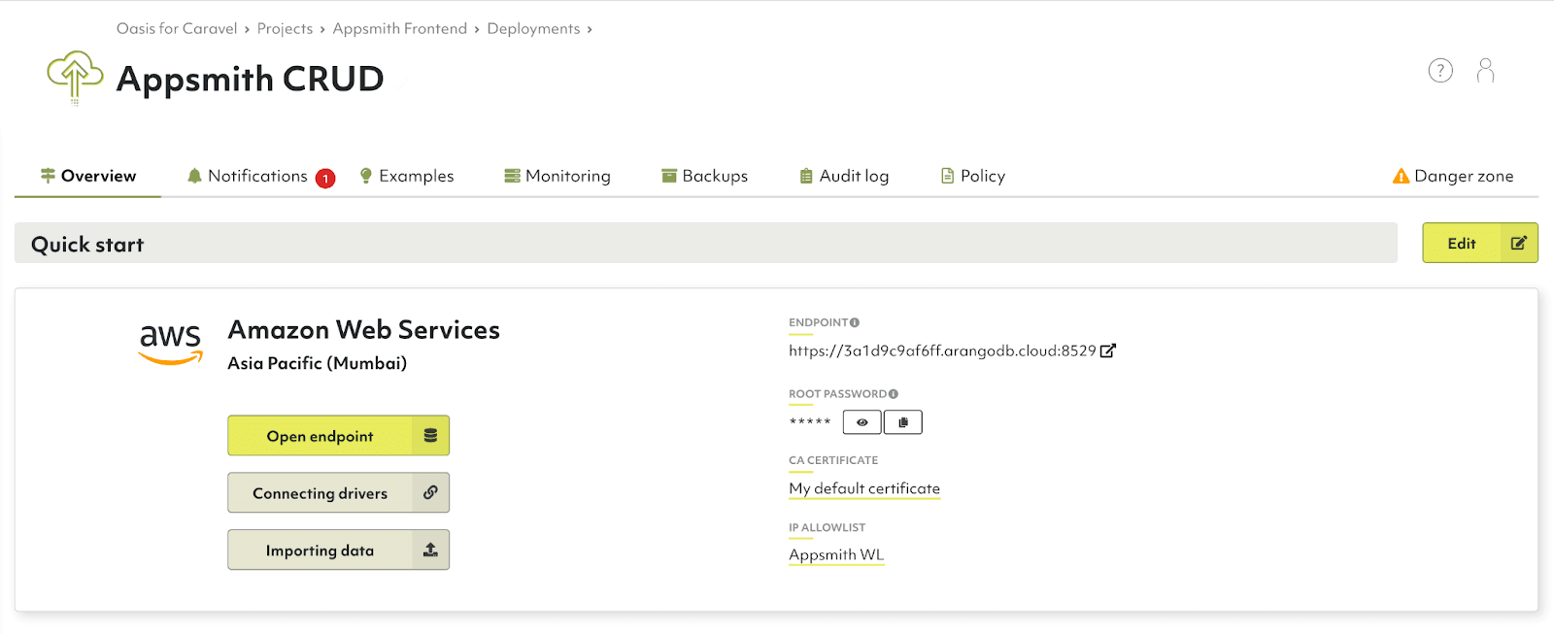
Task: Open the Connecting drivers button
Action: (x=338, y=493)
